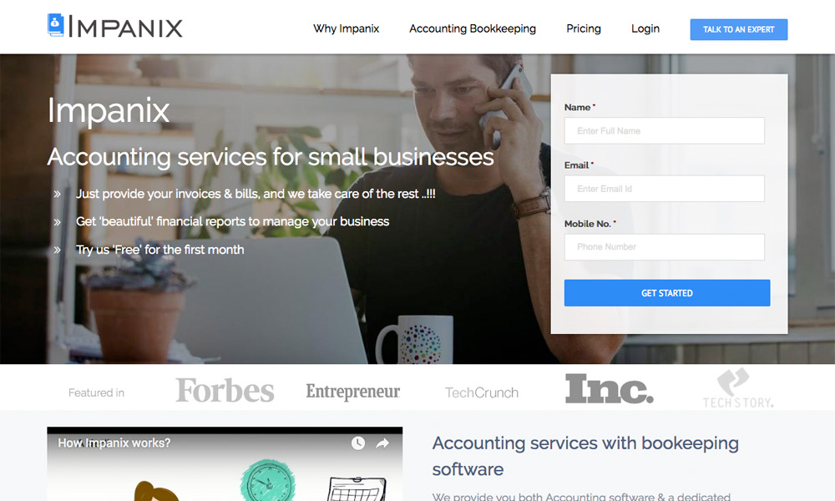Click the Inc. magazine logo

(609, 388)
